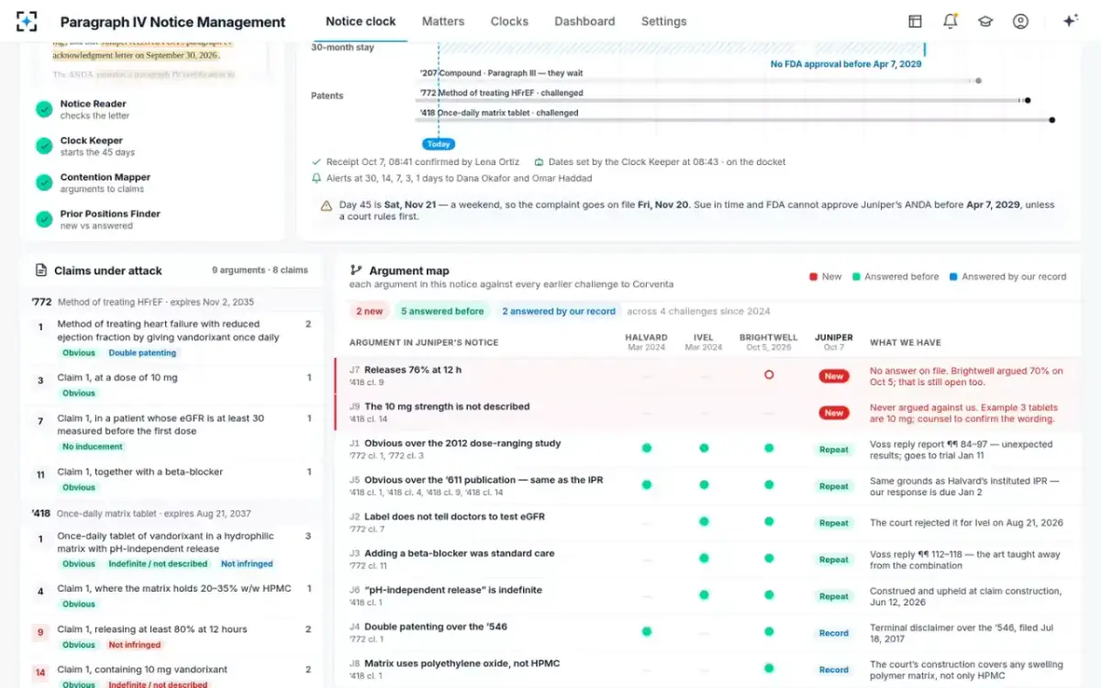Screen dimensions: 1101x688
Task: Open the Dashboard tab
Action: tap(584, 21)
